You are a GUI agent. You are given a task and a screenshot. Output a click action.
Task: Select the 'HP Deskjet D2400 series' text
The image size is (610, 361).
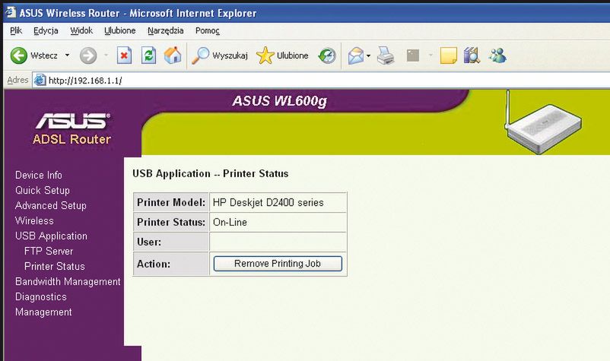point(268,202)
